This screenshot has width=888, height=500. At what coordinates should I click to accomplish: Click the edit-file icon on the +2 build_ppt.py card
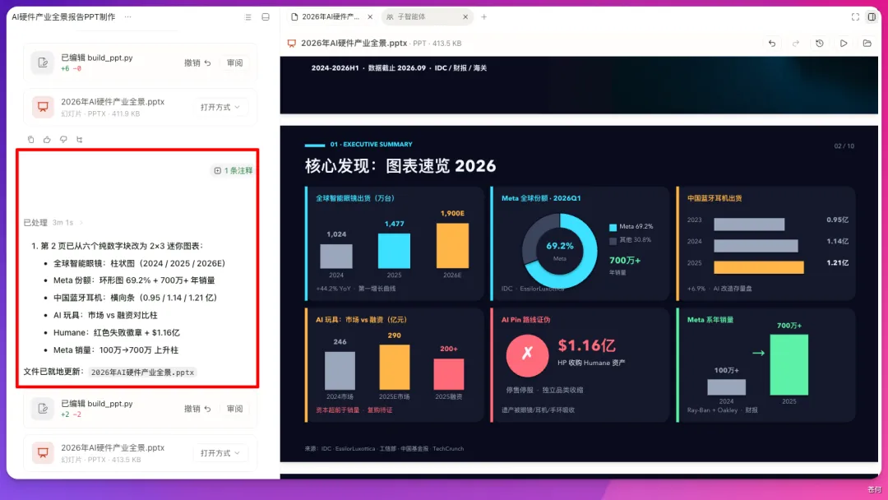pos(43,408)
